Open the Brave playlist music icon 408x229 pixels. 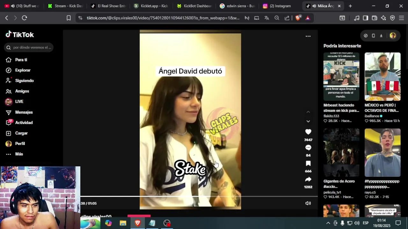357,18
